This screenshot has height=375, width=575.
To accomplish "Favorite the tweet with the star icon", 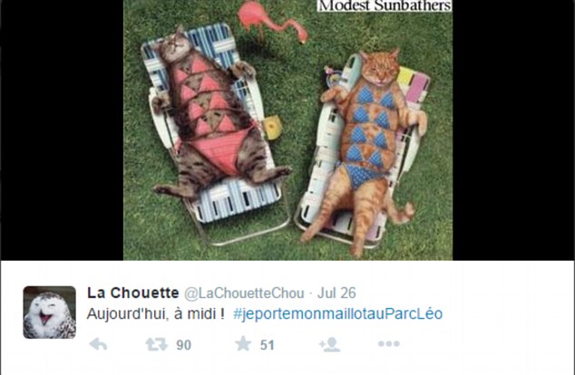I will pos(243,344).
